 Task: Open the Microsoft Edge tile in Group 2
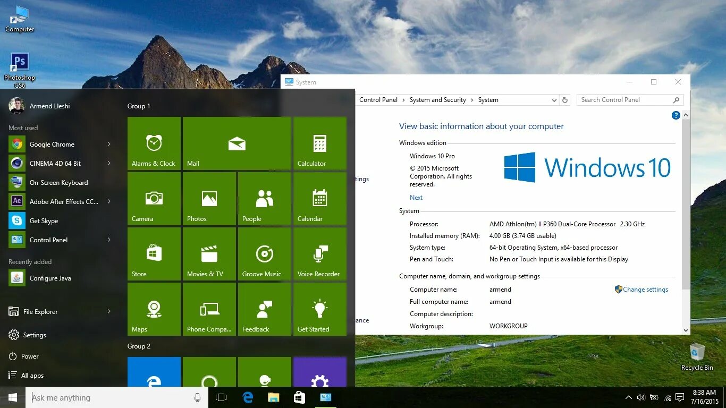pyautogui.click(x=154, y=372)
